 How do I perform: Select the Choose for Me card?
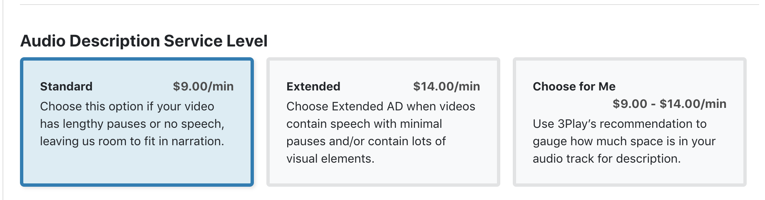(x=630, y=122)
